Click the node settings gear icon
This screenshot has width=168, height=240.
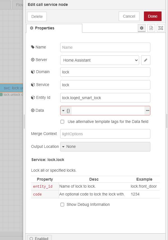pyautogui.click(x=142, y=28)
